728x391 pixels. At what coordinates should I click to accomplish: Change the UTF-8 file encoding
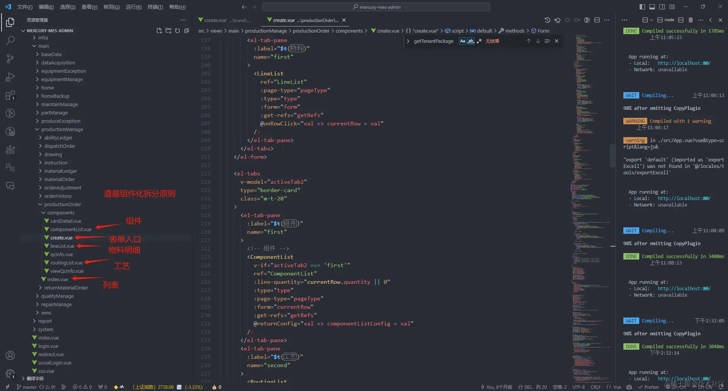[579, 387]
